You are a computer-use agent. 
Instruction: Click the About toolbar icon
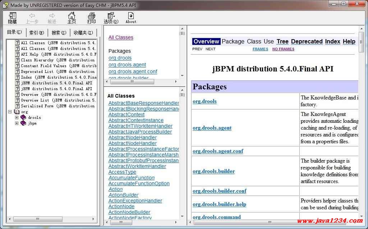pyautogui.click(x=131, y=18)
